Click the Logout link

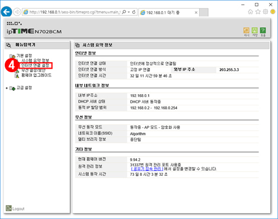(x=18, y=209)
